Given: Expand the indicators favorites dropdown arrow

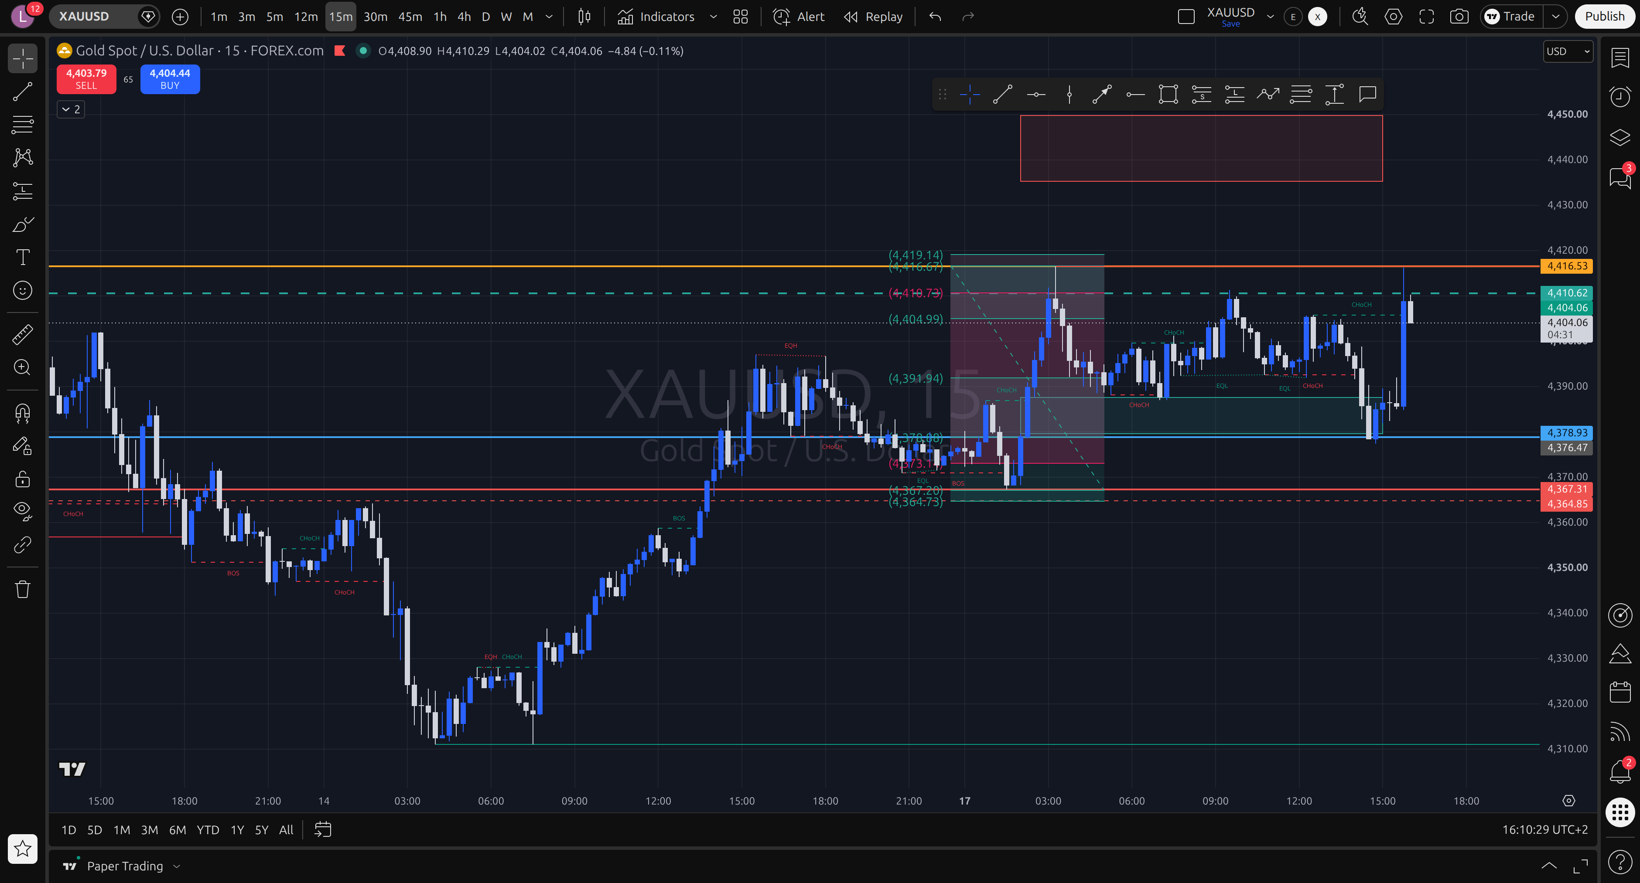Looking at the screenshot, I should pyautogui.click(x=713, y=17).
